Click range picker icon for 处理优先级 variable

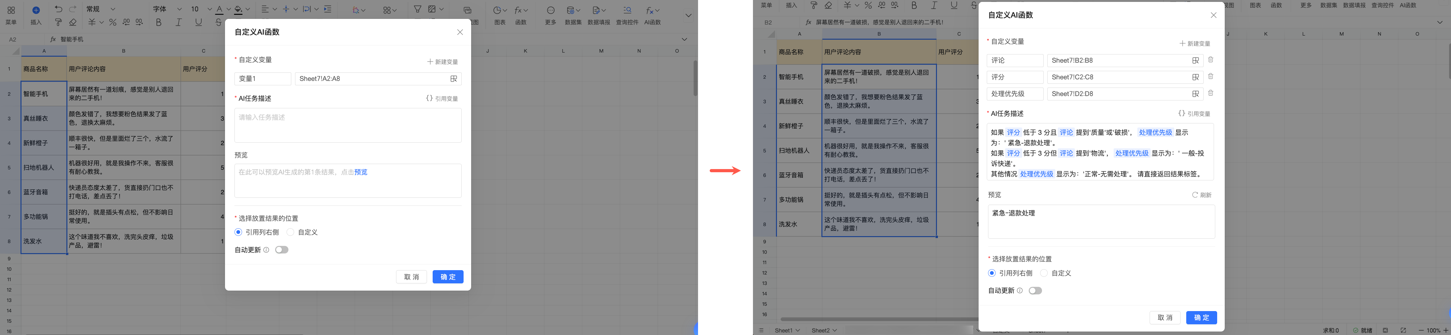tap(1195, 94)
